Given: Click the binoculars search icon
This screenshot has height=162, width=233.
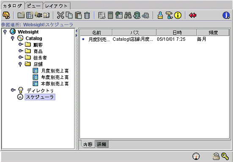Looking at the screenshot, I should point(128,15).
